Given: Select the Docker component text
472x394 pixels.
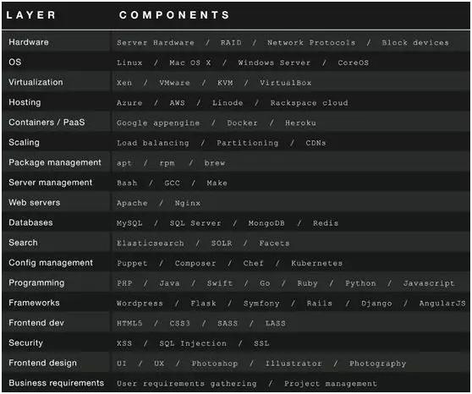Looking at the screenshot, I should click(242, 123).
